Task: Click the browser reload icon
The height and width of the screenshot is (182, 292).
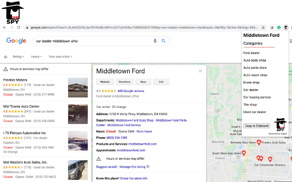Action: click(18, 27)
